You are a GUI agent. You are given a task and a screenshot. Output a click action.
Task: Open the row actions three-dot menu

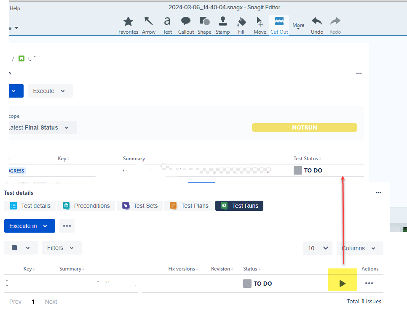[x=369, y=283]
